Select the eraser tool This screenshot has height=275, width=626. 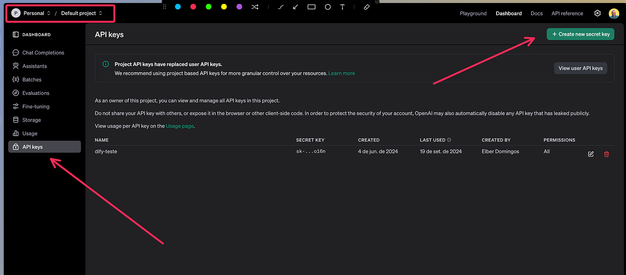pos(366,7)
